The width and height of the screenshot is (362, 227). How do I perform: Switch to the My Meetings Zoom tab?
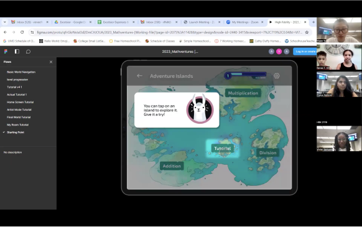point(245,22)
